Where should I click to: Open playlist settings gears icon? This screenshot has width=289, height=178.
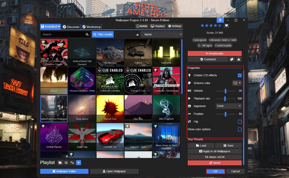72,163
